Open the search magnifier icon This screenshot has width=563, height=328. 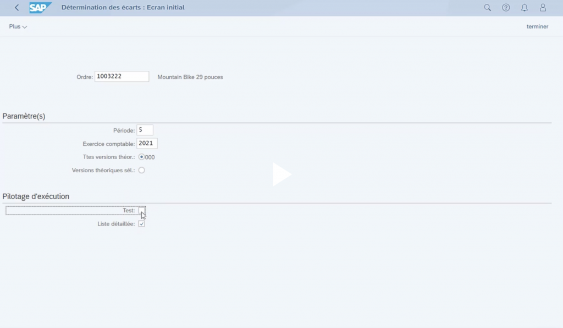(487, 8)
